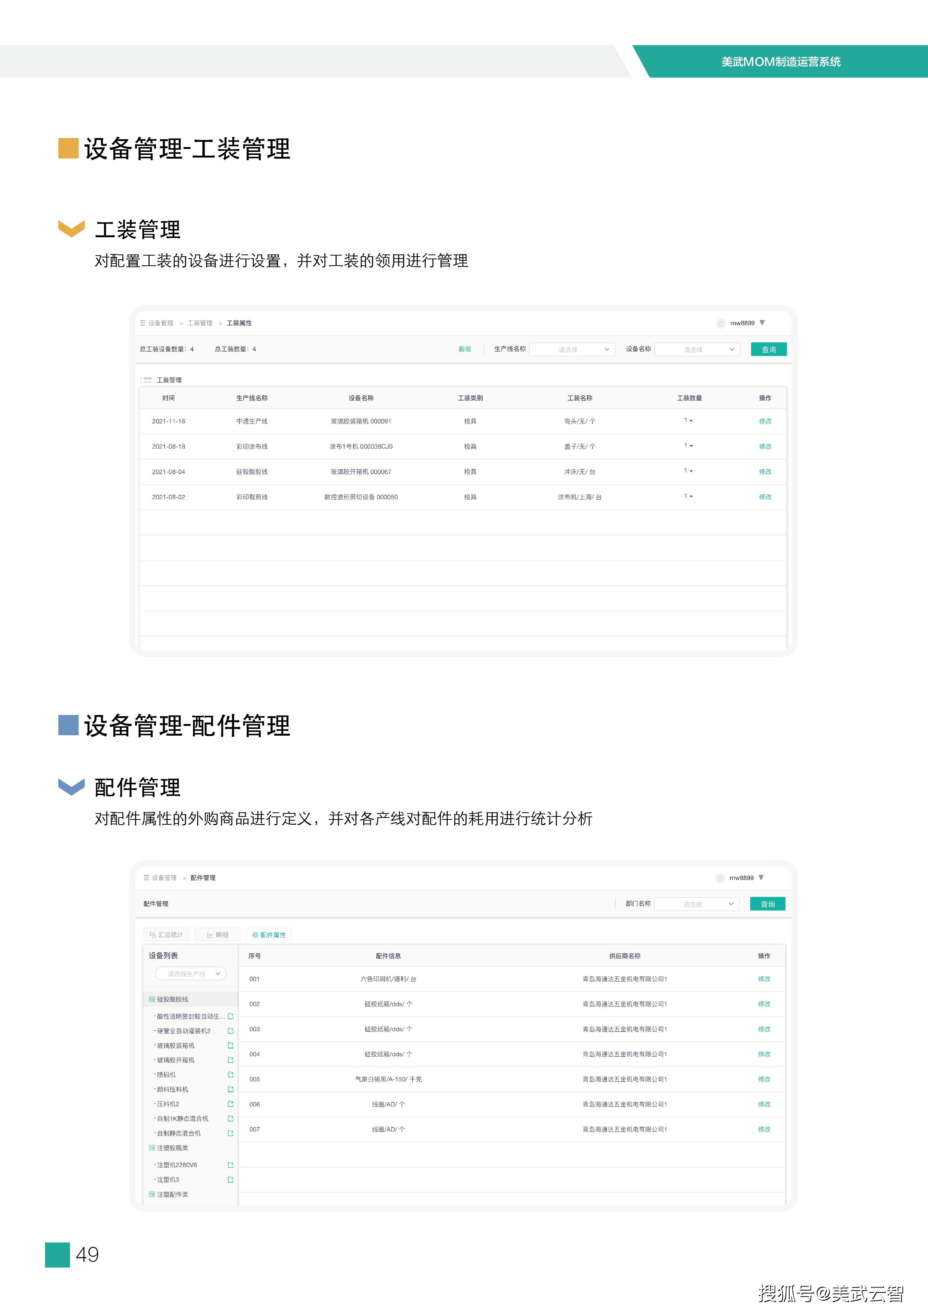
Task: Open the 设备名称 dropdown
Action: 697,349
